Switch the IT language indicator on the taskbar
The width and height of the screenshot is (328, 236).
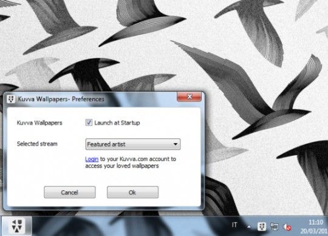click(x=234, y=225)
